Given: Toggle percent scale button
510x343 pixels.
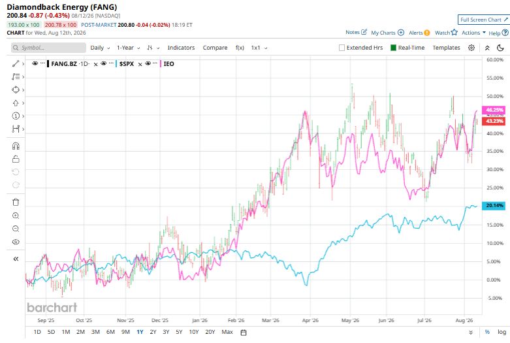Looking at the screenshot, I should click(487, 332).
